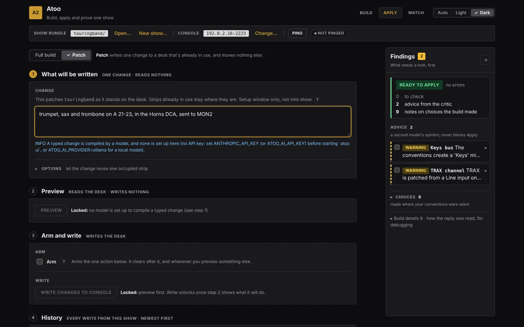
Task: Click 'no errors' status text
Action: point(455,85)
